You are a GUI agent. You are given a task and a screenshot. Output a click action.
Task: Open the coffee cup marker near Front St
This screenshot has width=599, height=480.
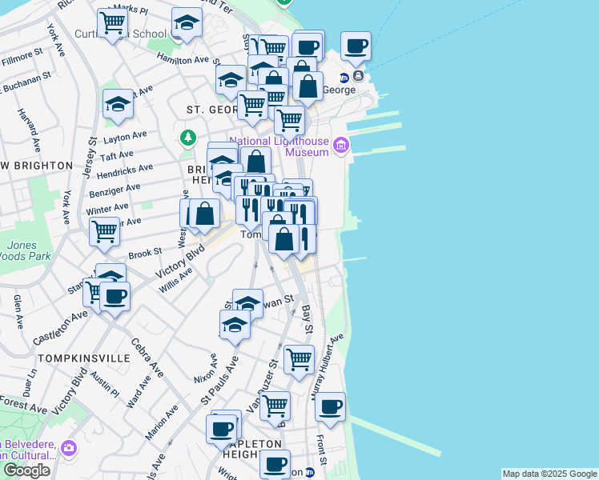click(x=330, y=409)
